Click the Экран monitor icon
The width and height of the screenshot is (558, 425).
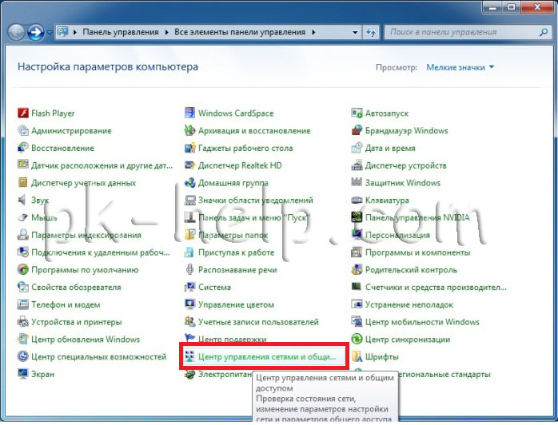pos(22,374)
